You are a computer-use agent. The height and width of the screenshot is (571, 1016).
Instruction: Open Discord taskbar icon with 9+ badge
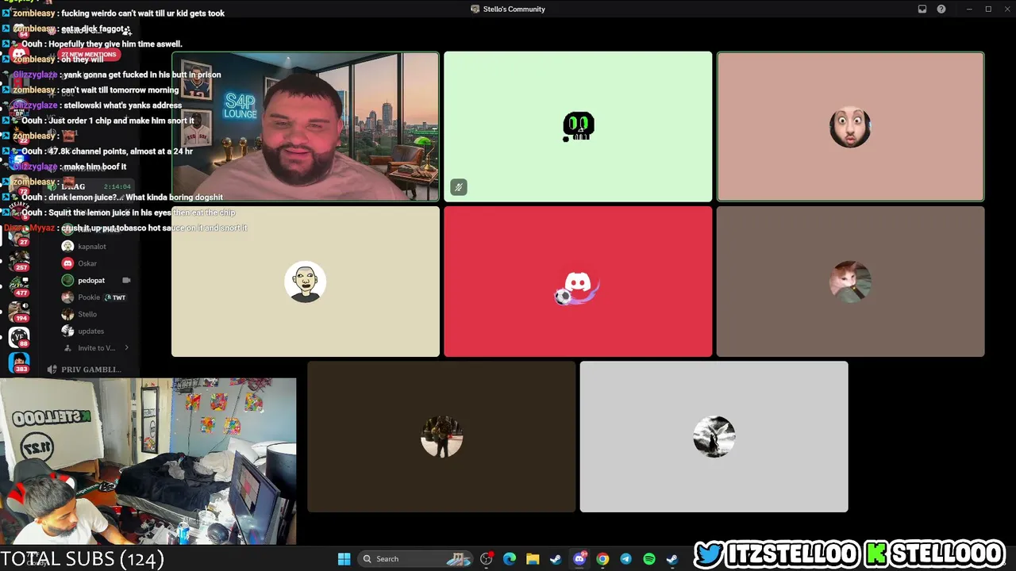pos(579,559)
